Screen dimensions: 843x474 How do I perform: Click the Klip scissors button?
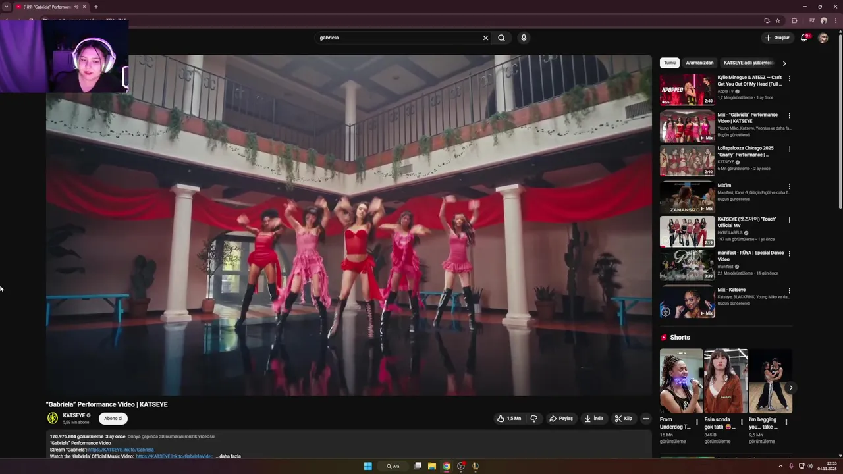pos(624,419)
